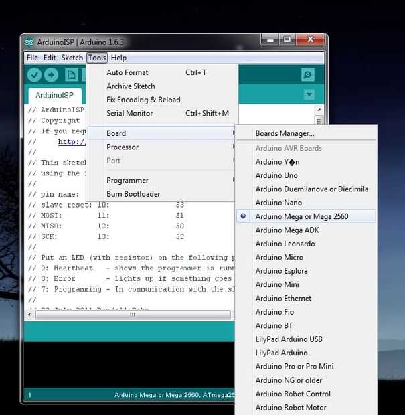Select Burn Bootloader

(x=161, y=194)
